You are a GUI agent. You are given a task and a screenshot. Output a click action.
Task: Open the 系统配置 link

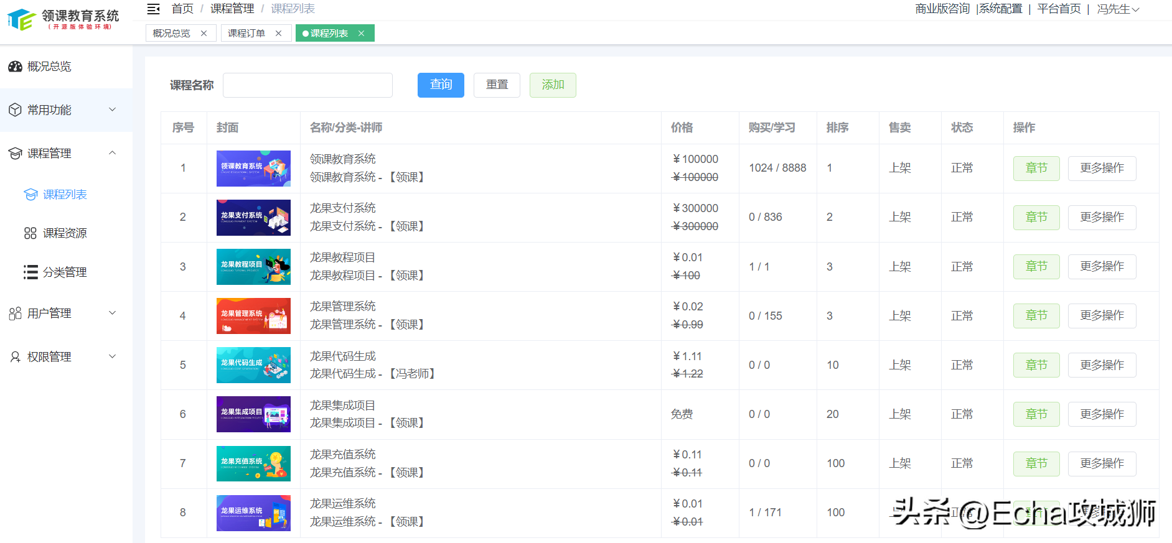pyautogui.click(x=1001, y=9)
